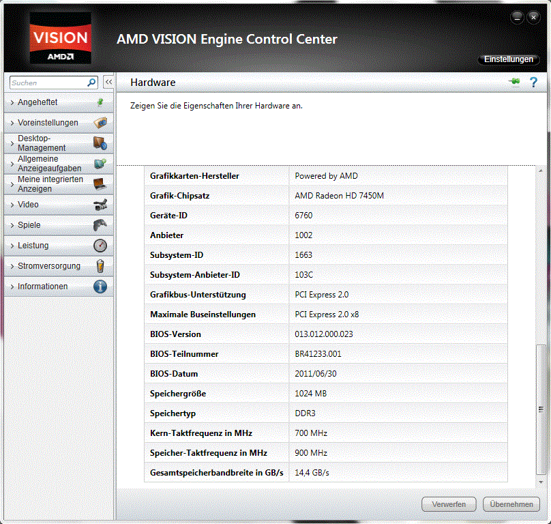Select the 900 MHz memory clock value
The width and height of the screenshot is (551, 524).
click(x=311, y=452)
